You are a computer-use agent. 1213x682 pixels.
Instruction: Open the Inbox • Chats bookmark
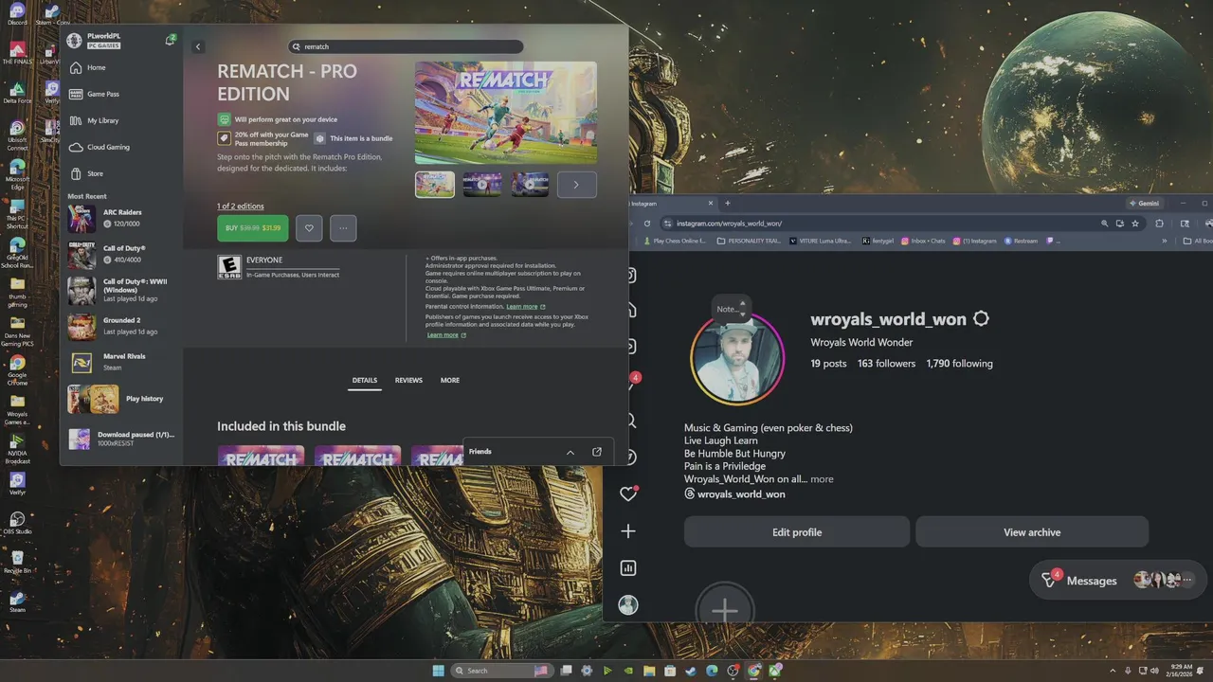pyautogui.click(x=923, y=241)
